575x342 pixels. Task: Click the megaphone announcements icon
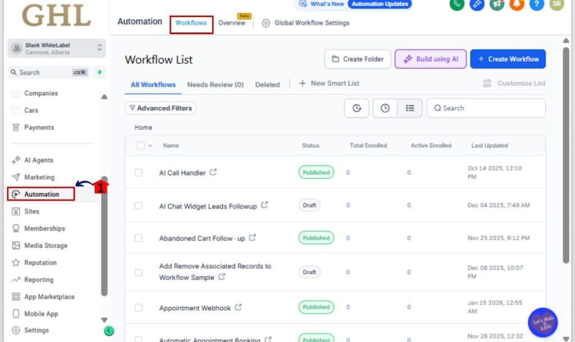[496, 5]
